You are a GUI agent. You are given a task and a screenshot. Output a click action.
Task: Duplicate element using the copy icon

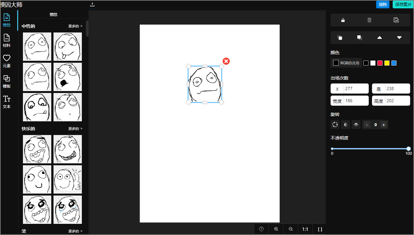coord(396,20)
